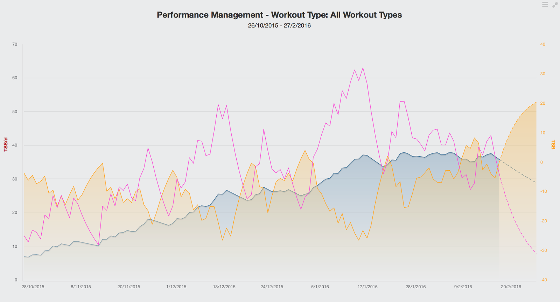Click the left axis value 60
The height and width of the screenshot is (302, 560).
(x=15, y=78)
